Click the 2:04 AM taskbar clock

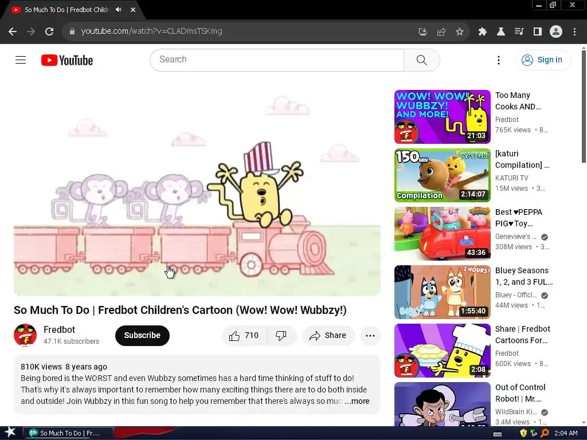pyautogui.click(x=566, y=433)
